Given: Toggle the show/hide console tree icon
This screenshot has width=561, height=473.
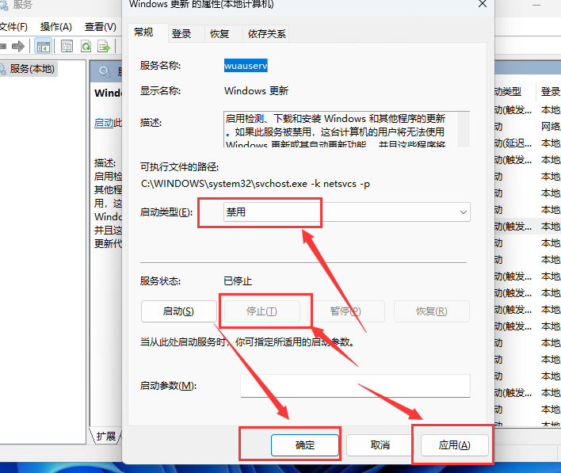Looking at the screenshot, I should coord(44,46).
